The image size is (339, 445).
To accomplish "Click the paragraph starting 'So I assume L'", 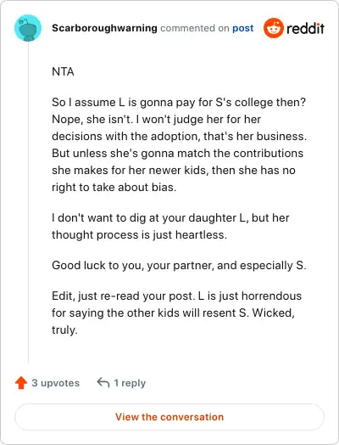I will [180, 144].
